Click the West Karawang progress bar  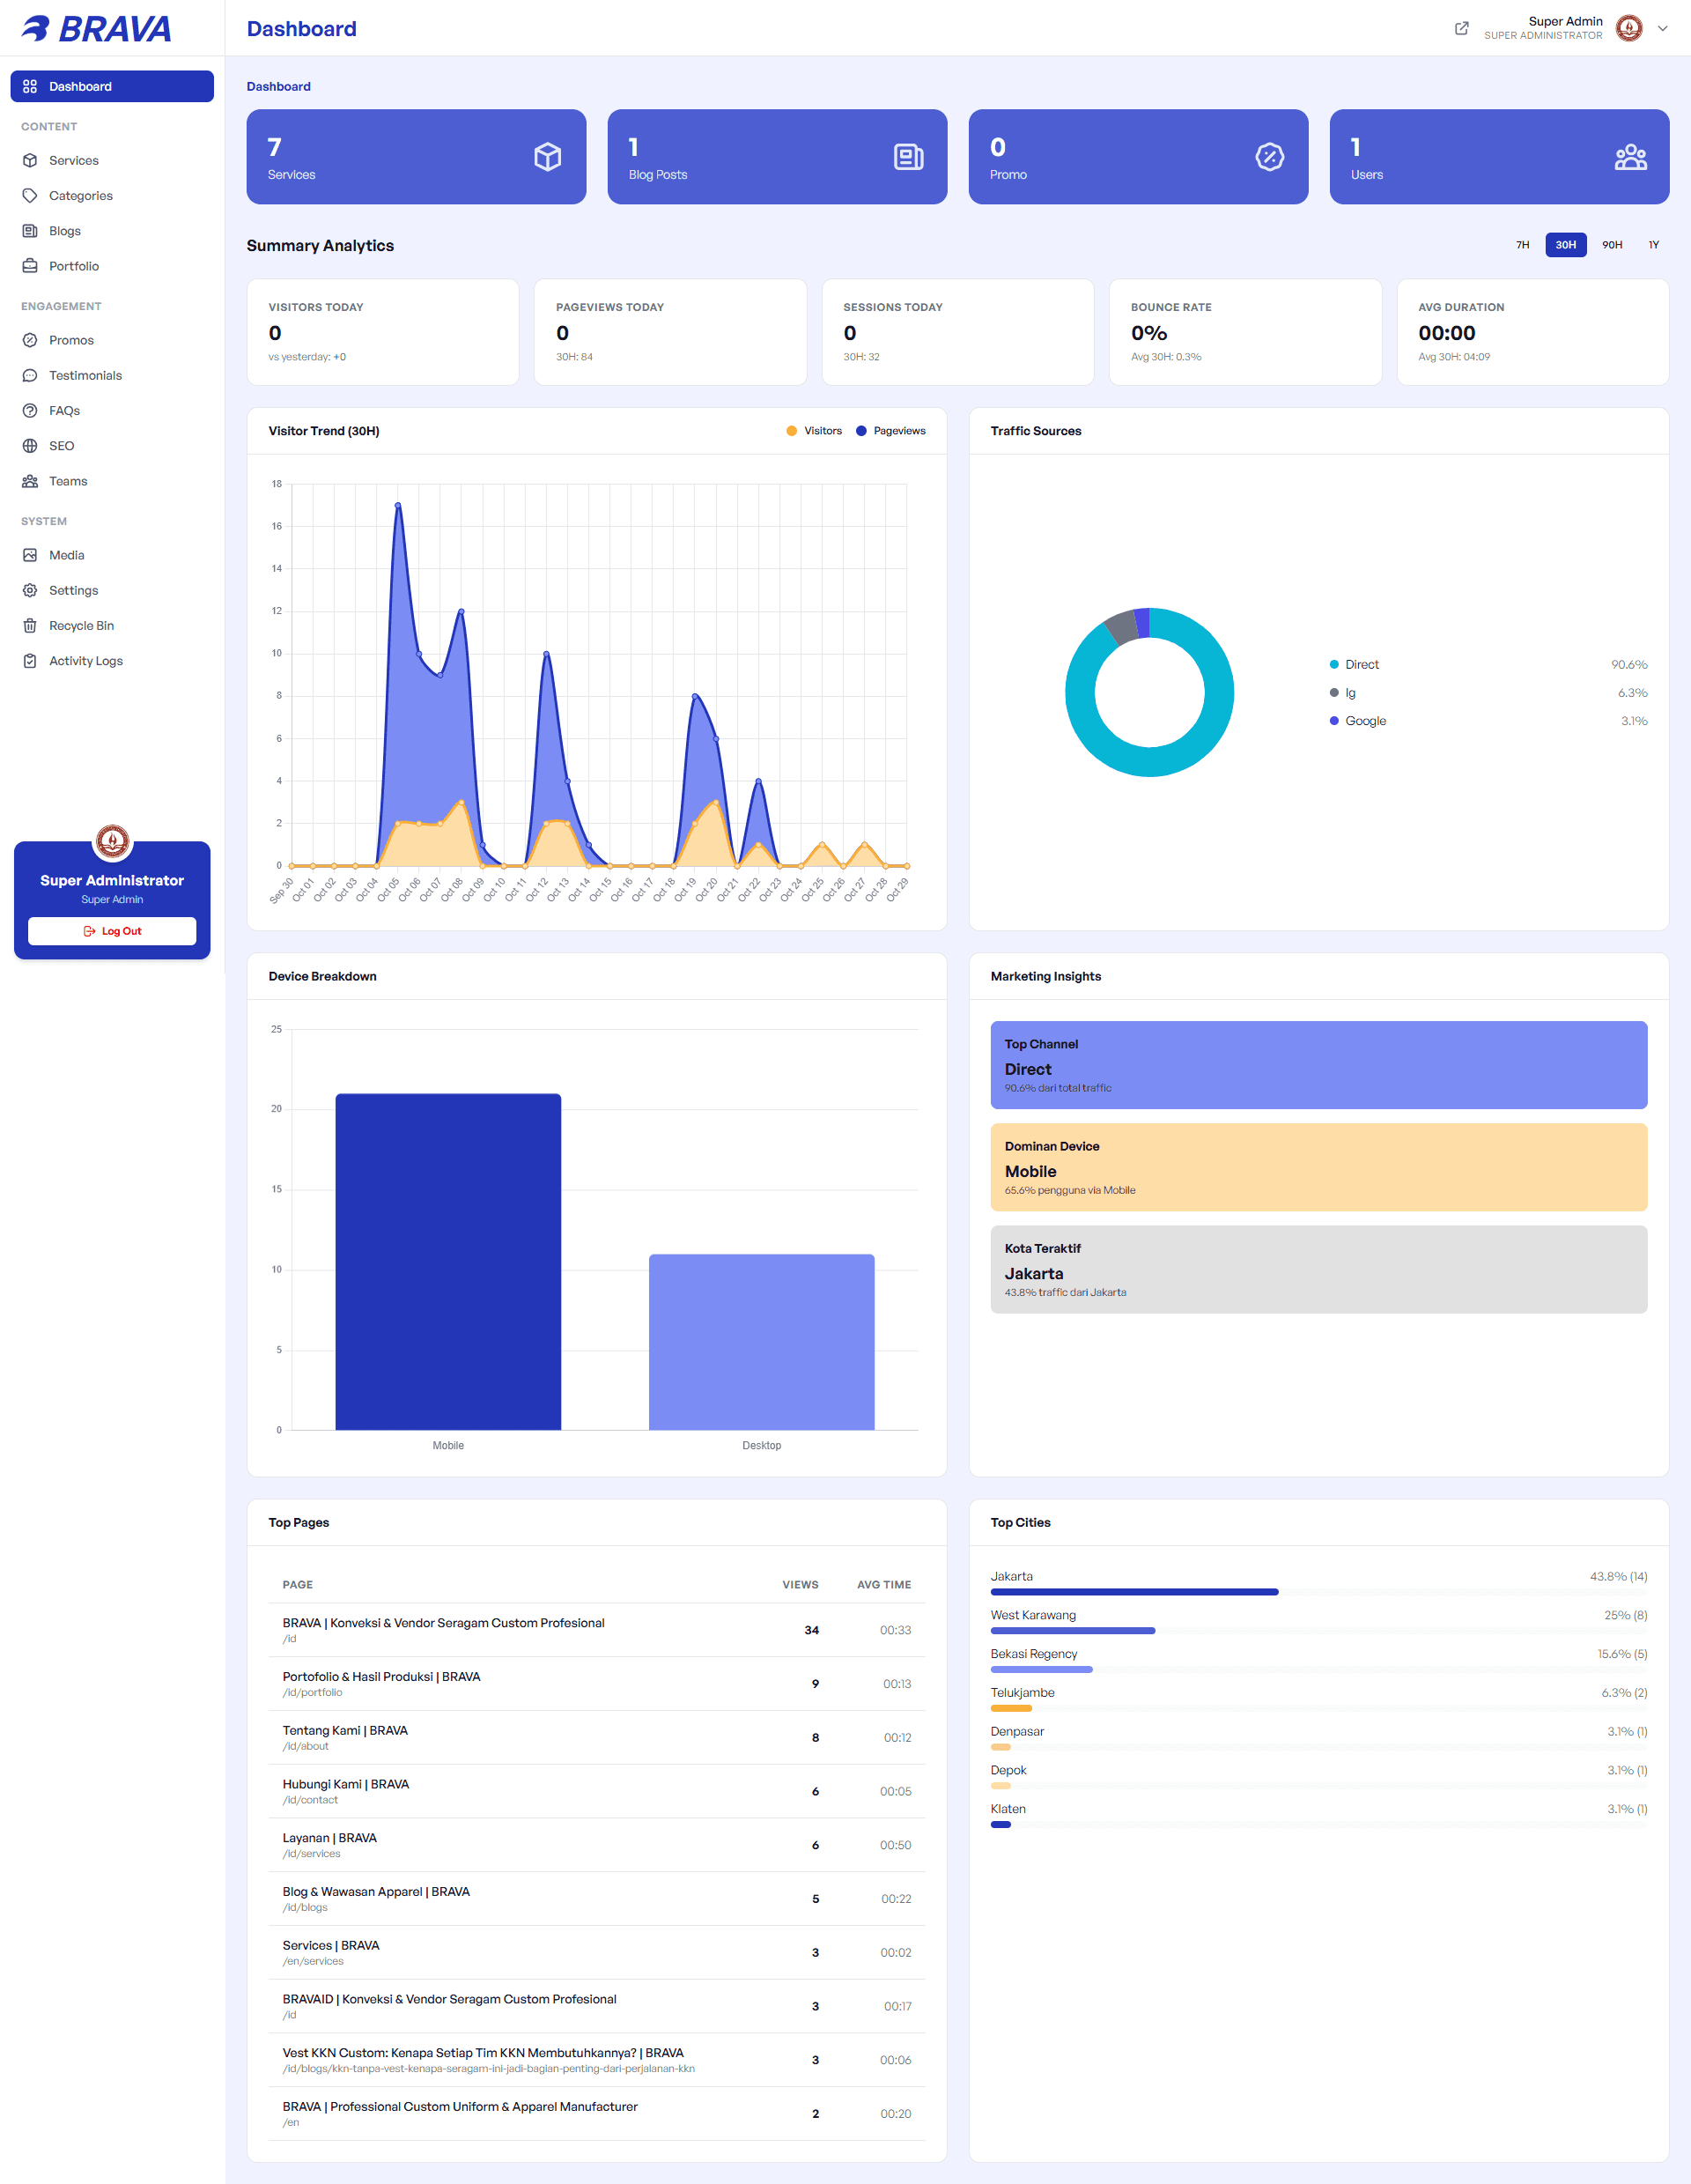[x=1318, y=1630]
